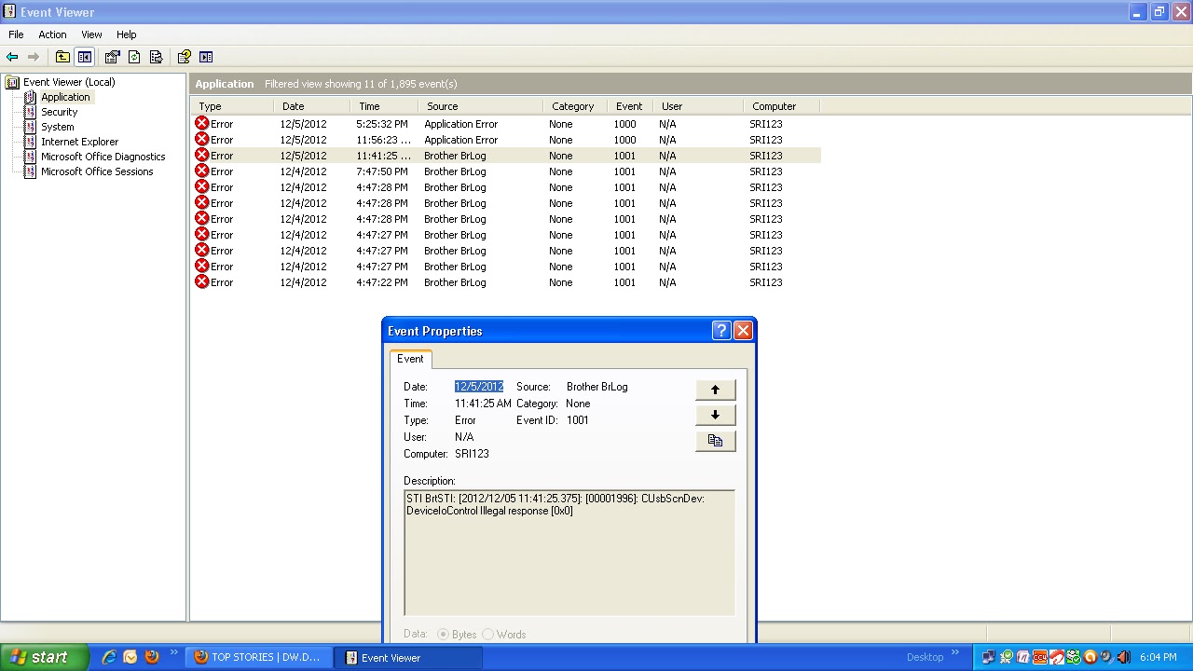
Task: Open the Properties toolbar icon
Action: click(113, 56)
